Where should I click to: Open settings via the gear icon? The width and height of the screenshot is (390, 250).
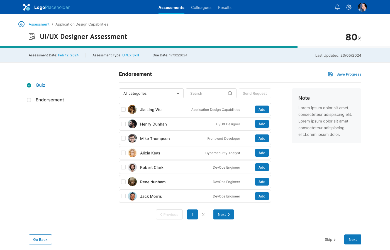(x=349, y=7)
